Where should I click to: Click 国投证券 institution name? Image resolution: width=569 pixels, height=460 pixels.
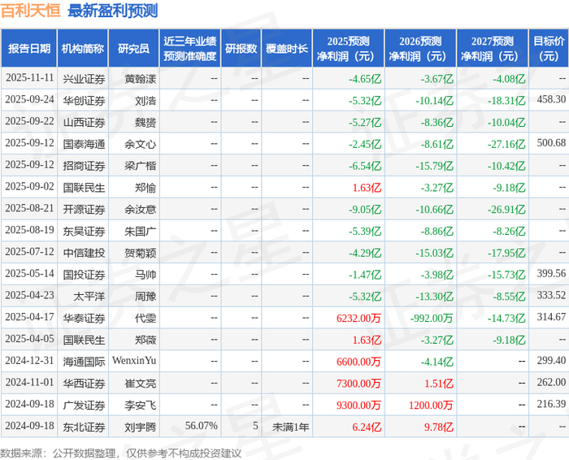[84, 275]
